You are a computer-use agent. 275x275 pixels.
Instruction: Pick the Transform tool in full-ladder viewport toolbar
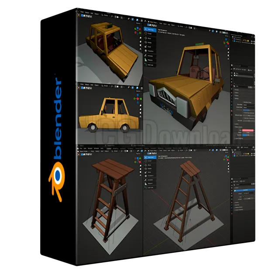click(x=150, y=176)
